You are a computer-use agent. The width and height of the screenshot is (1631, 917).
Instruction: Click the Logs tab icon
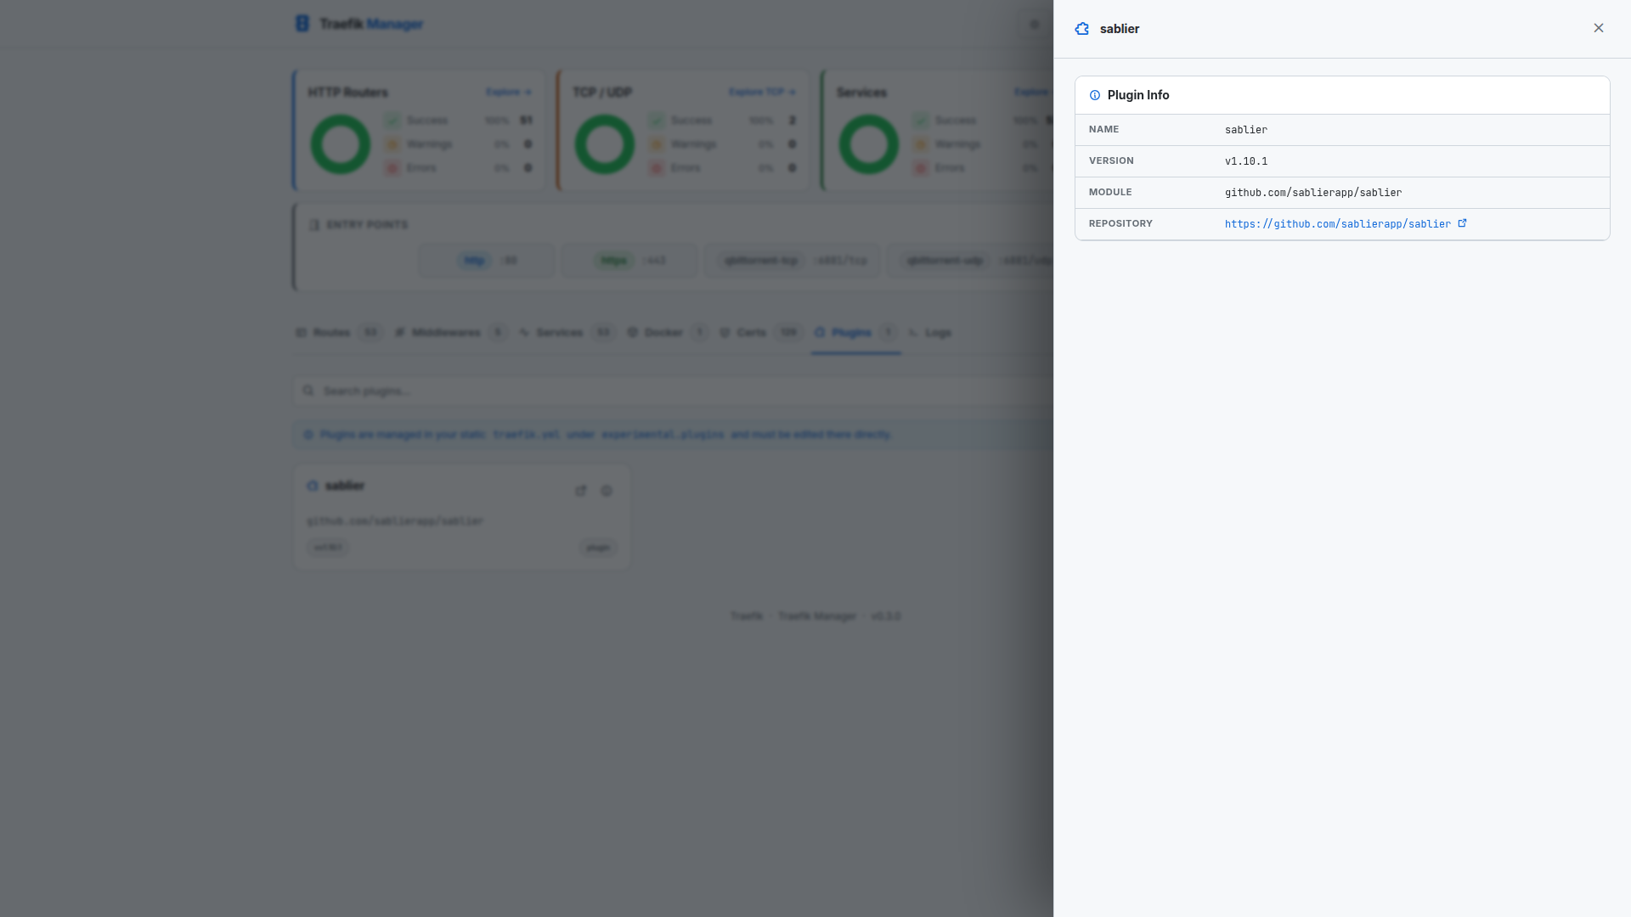pos(913,332)
